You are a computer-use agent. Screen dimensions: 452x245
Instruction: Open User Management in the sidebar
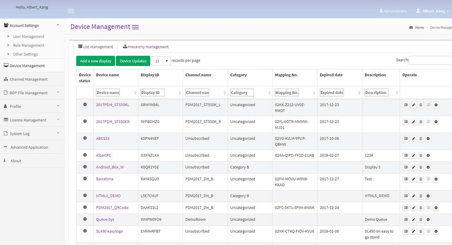click(x=29, y=37)
